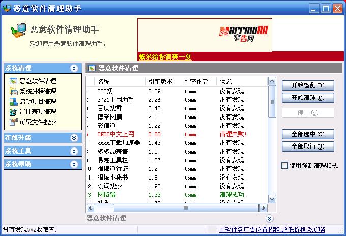Viewport: 346px width, 236px height.
Task: Click the title bar application icon
Action: pyautogui.click(x=7, y=8)
